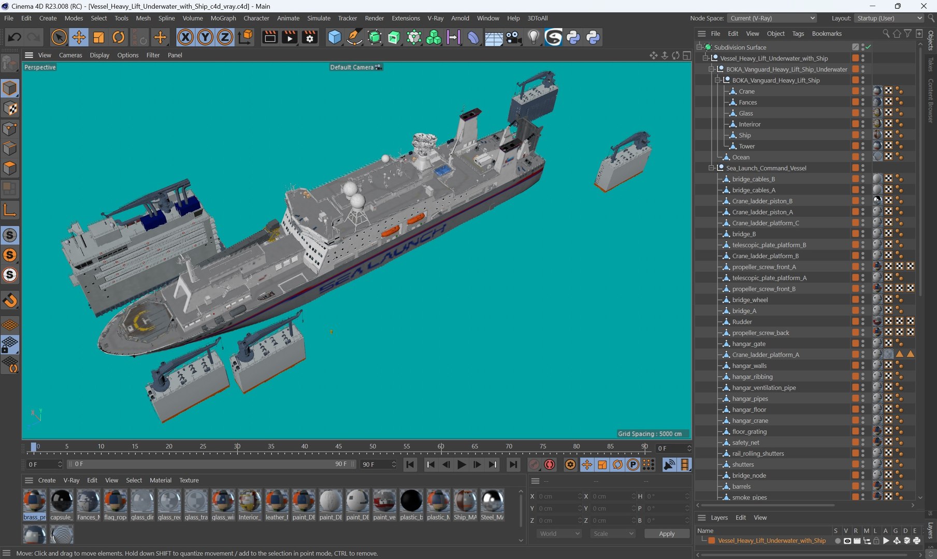Activate the Scale tool in top toolbar
937x559 pixels.
coord(98,37)
